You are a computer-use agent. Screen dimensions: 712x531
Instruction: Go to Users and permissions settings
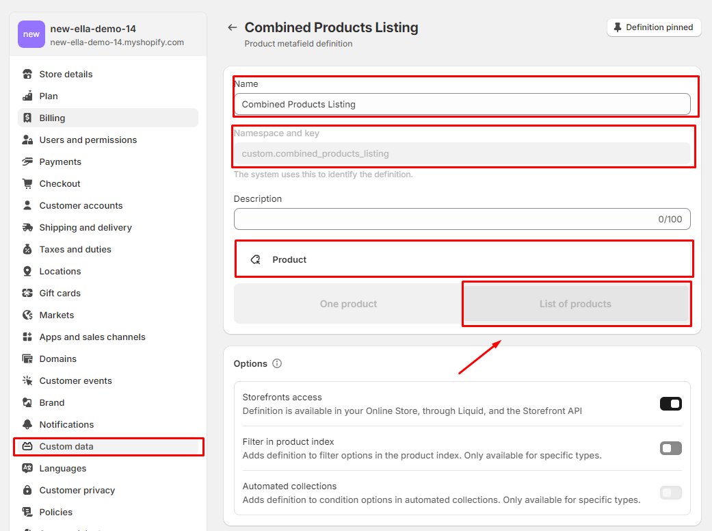(x=88, y=140)
